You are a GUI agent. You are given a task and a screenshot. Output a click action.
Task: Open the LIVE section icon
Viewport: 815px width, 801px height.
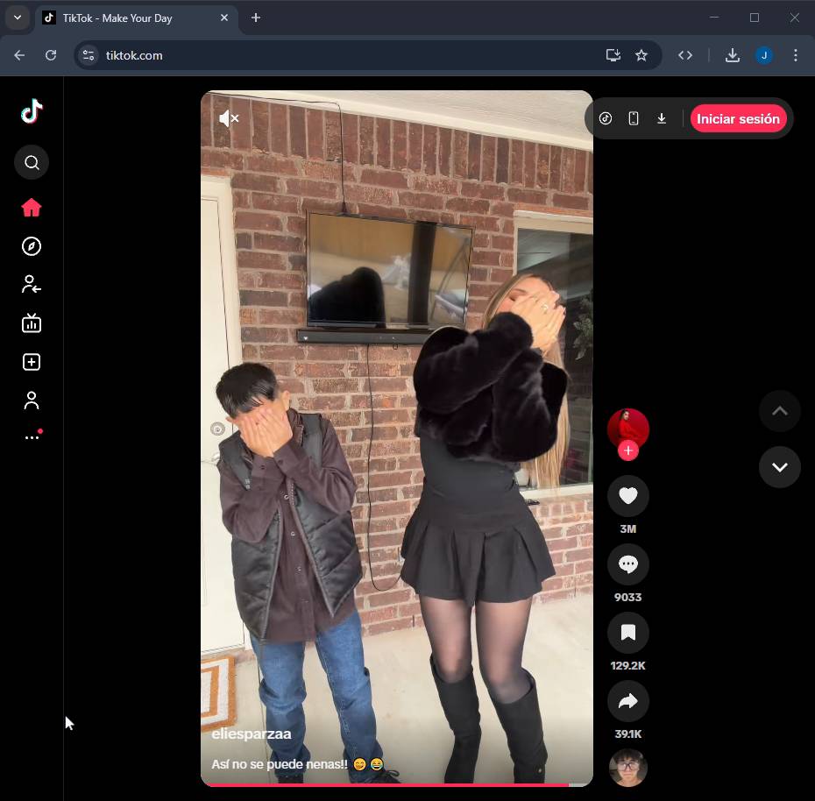point(32,323)
